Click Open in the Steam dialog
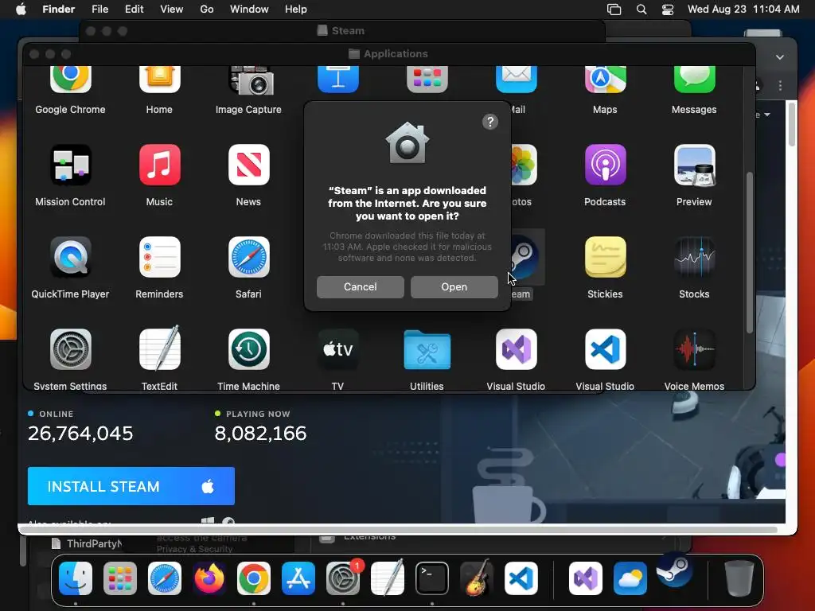 (x=454, y=286)
